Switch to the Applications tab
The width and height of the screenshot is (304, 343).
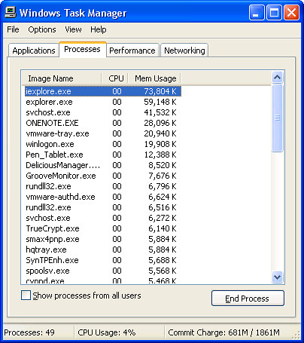34,51
